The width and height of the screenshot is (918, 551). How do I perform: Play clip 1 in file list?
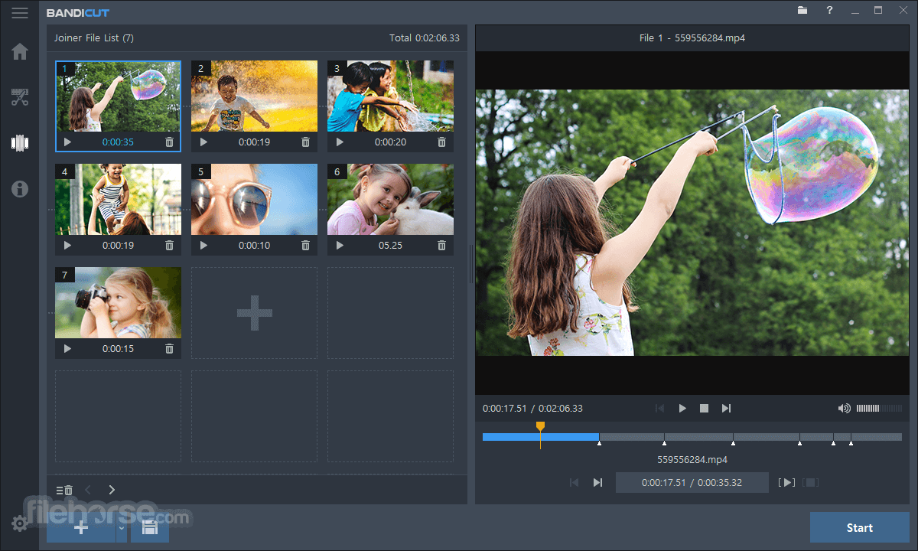pos(67,142)
